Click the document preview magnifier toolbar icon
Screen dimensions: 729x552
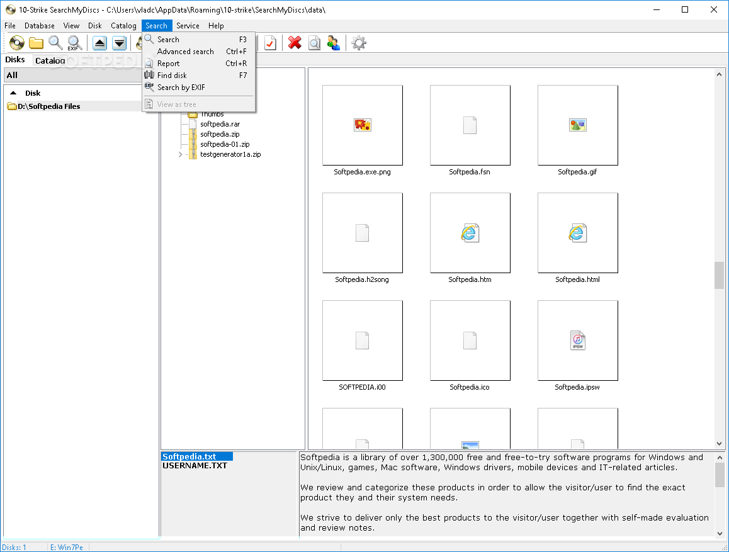tap(314, 43)
